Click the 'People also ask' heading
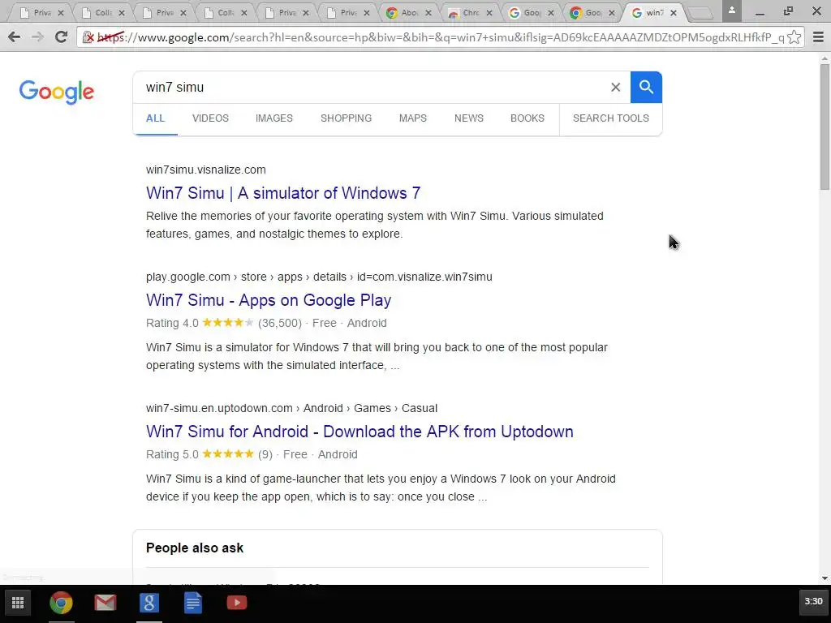Viewport: 831px width, 623px height. pos(195,548)
